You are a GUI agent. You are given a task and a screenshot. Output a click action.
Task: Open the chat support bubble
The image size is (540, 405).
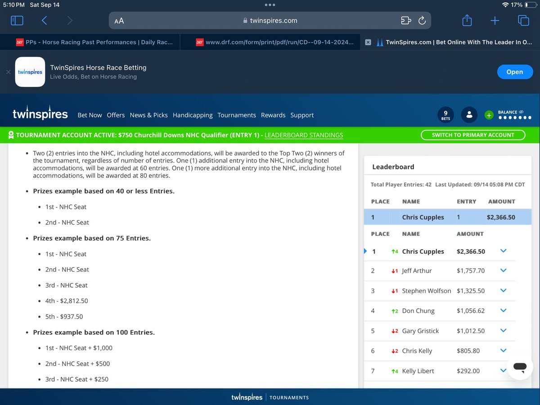(x=520, y=367)
